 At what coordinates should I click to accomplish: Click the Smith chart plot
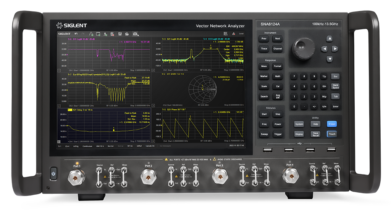(x=202, y=89)
